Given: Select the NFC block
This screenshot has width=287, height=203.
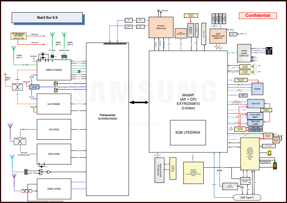Looking at the screenshot, I should pyautogui.click(x=181, y=33).
